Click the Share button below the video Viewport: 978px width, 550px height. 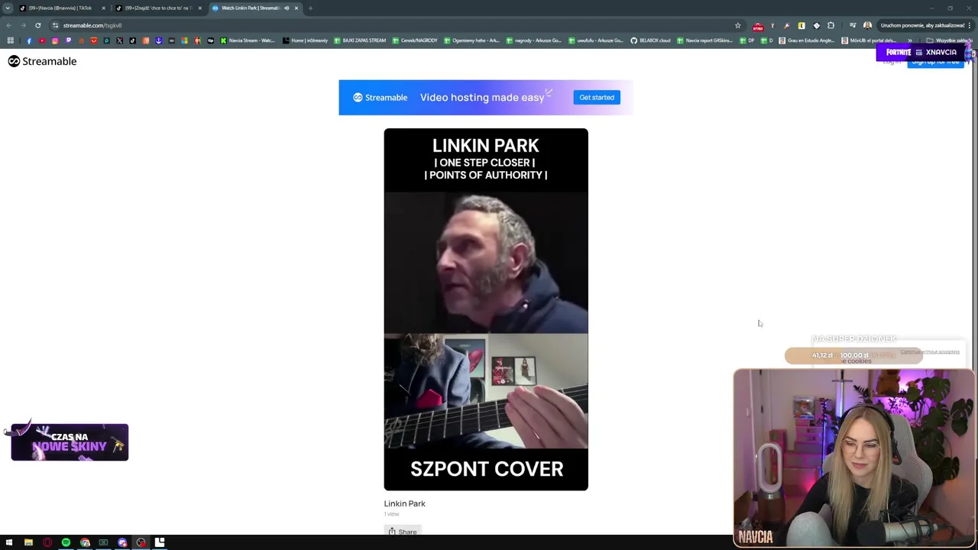403,532
